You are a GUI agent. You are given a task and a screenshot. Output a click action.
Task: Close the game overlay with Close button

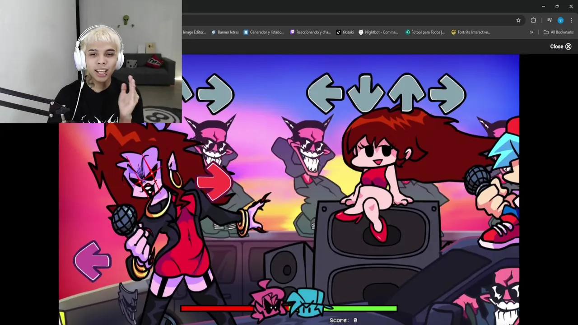coord(561,46)
